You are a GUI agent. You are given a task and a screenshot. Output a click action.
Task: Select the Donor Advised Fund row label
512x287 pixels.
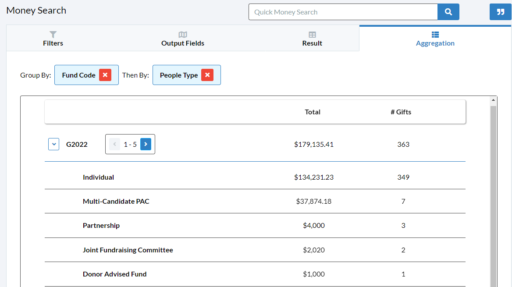click(x=114, y=274)
